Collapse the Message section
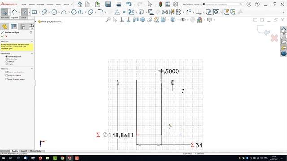This screenshot has width=287, height=161. click(x=32, y=42)
